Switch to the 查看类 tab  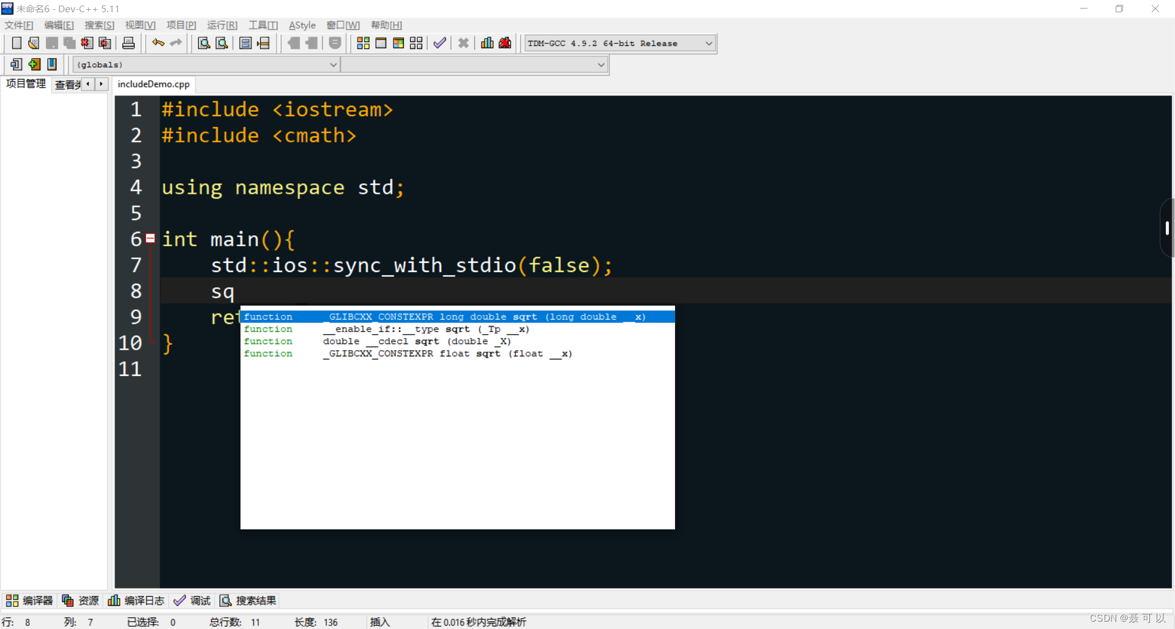[x=66, y=84]
